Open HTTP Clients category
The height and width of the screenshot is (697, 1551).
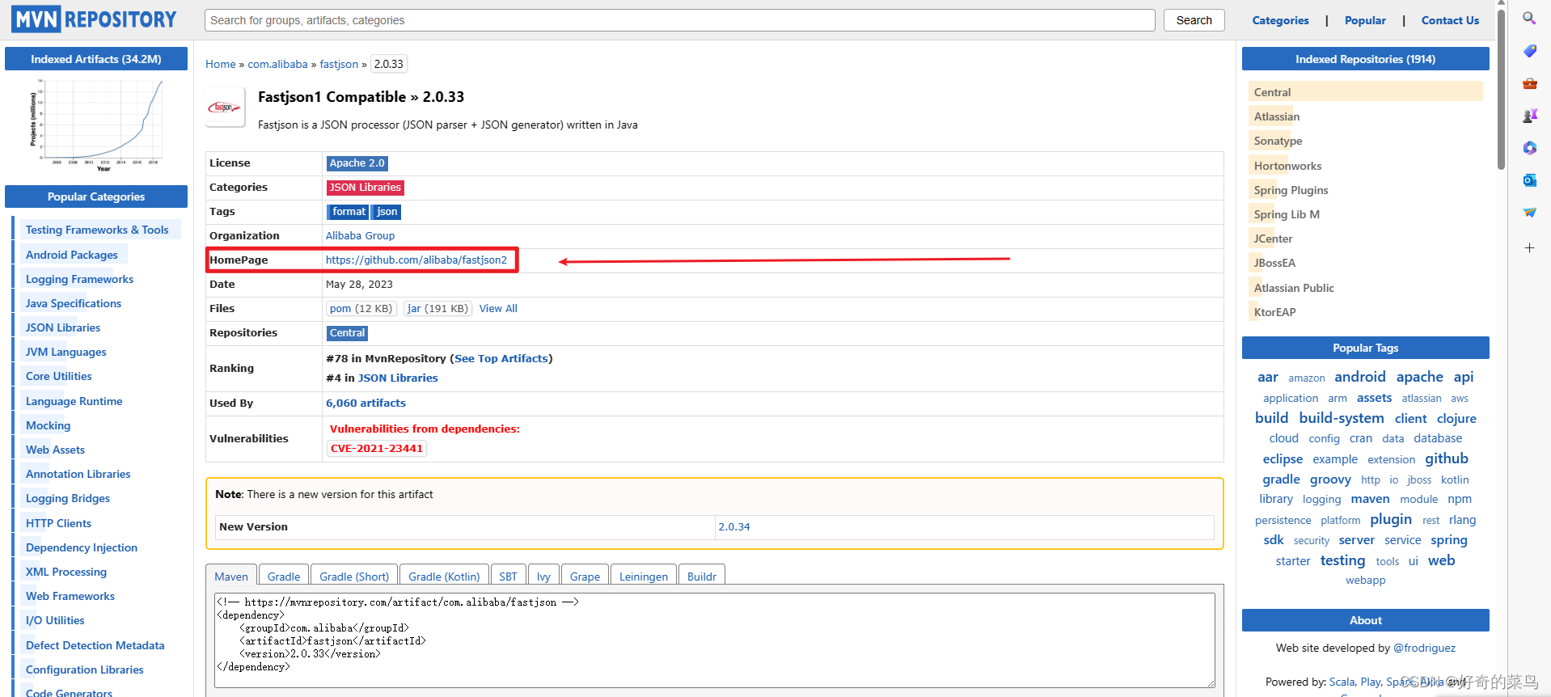(58, 524)
